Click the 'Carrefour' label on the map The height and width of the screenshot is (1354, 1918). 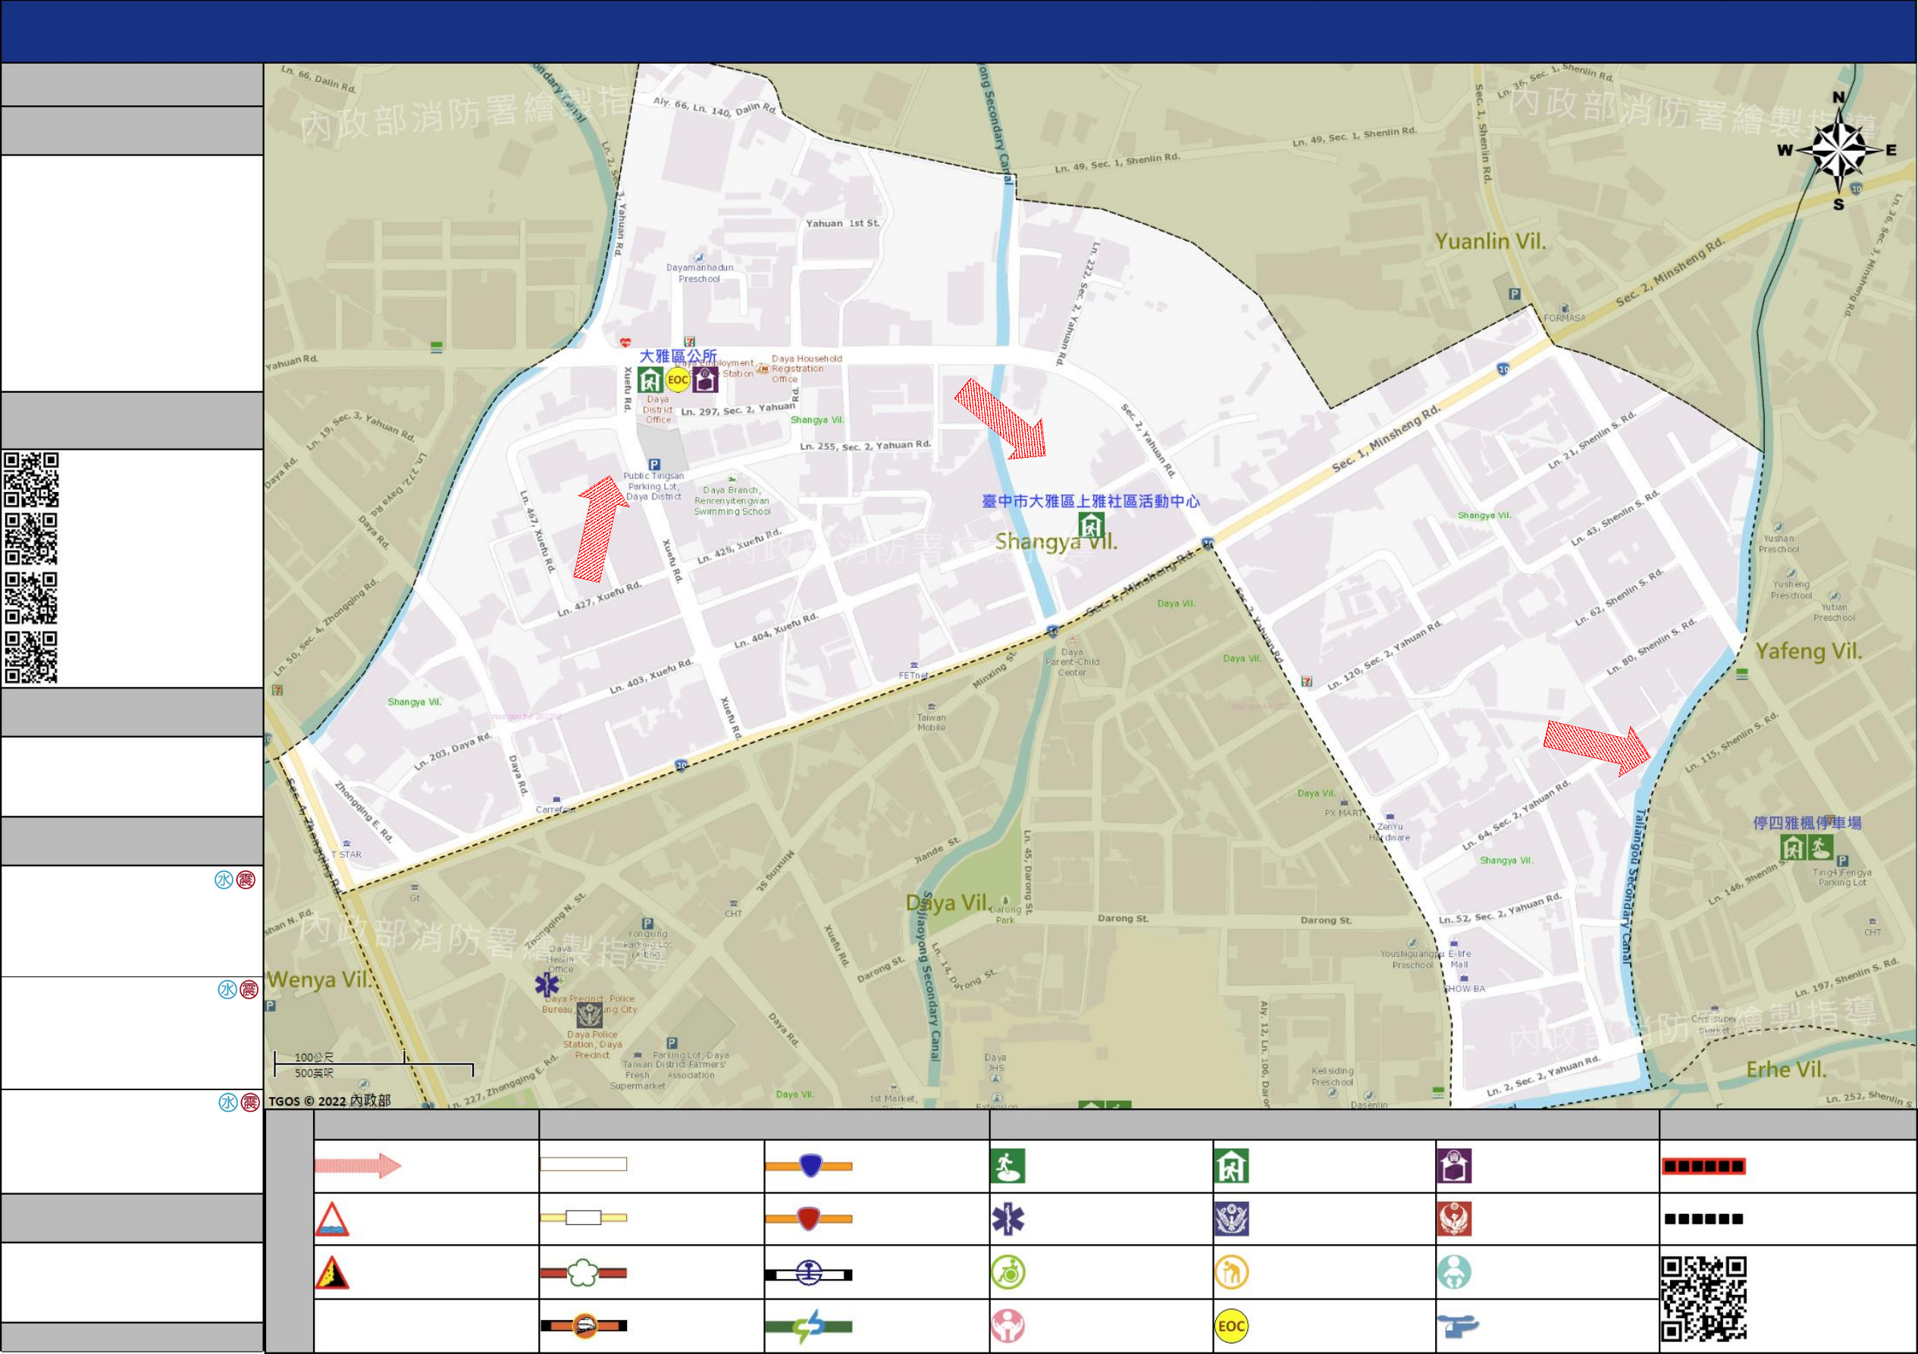[x=555, y=810]
